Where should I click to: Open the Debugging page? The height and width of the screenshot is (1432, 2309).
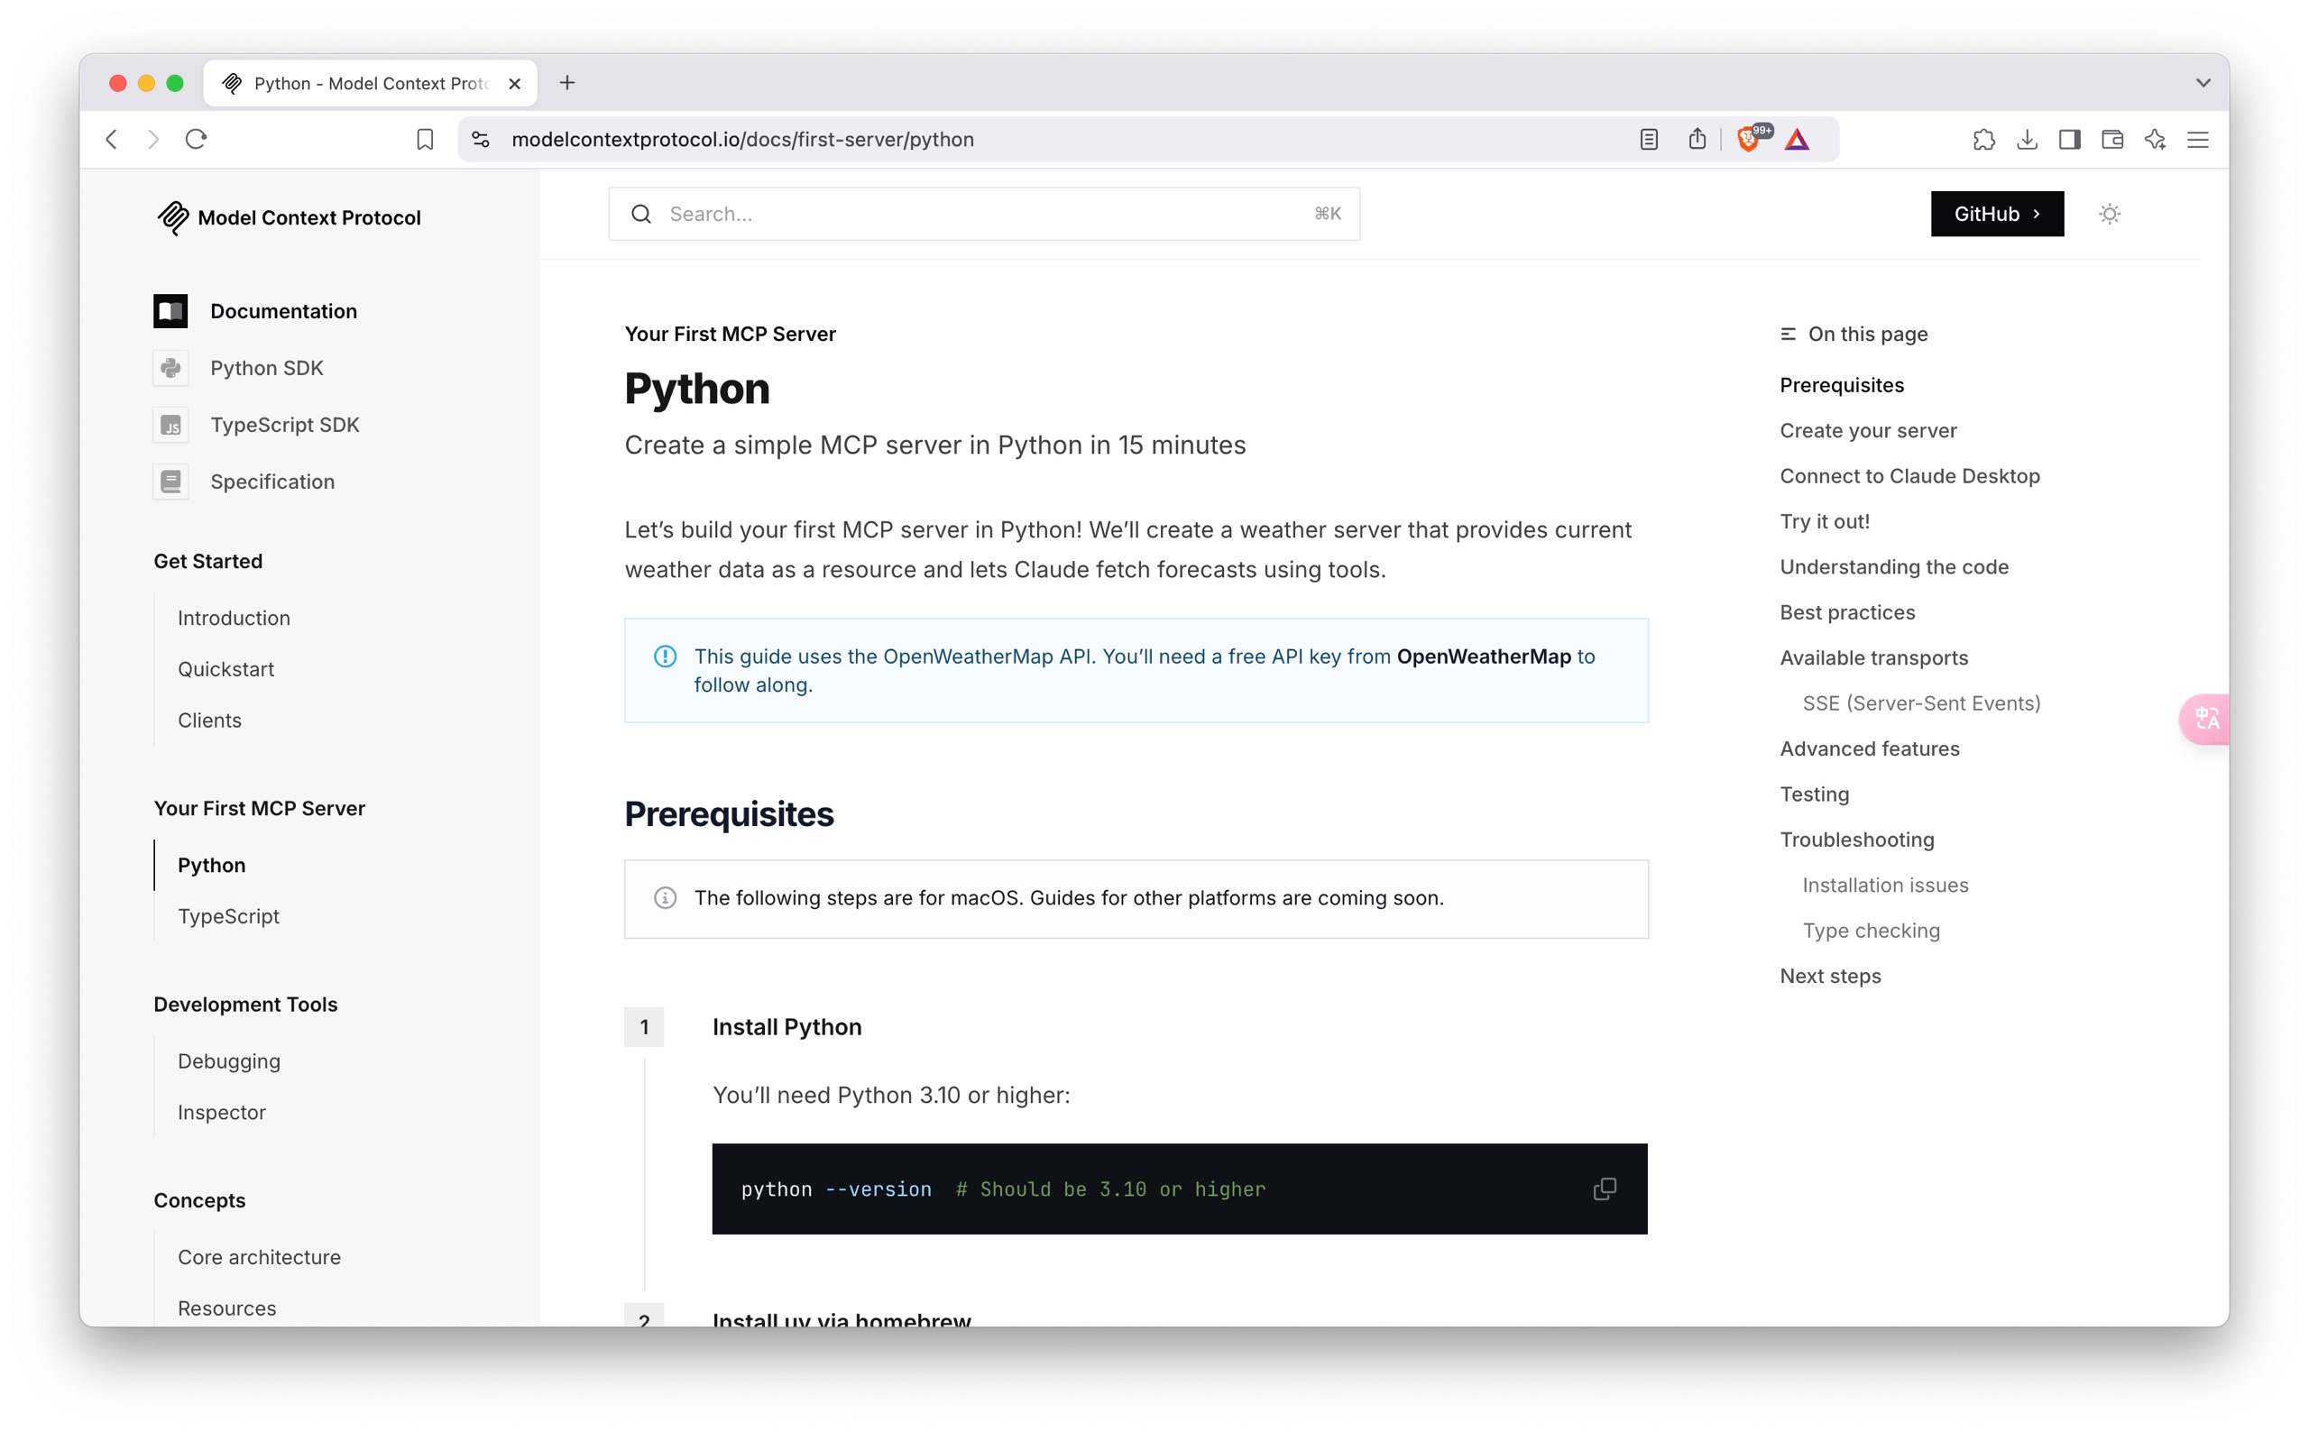click(229, 1060)
